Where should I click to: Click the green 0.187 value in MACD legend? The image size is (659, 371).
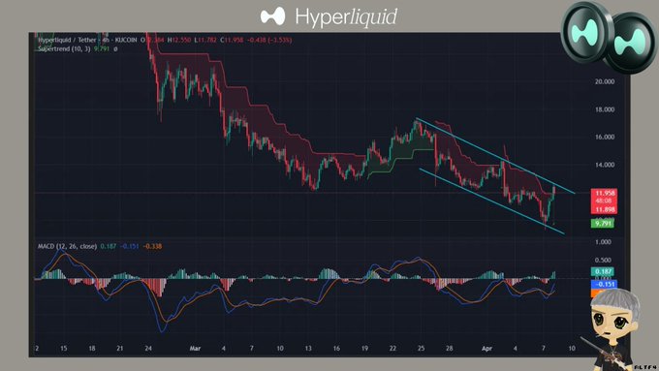[x=108, y=246]
